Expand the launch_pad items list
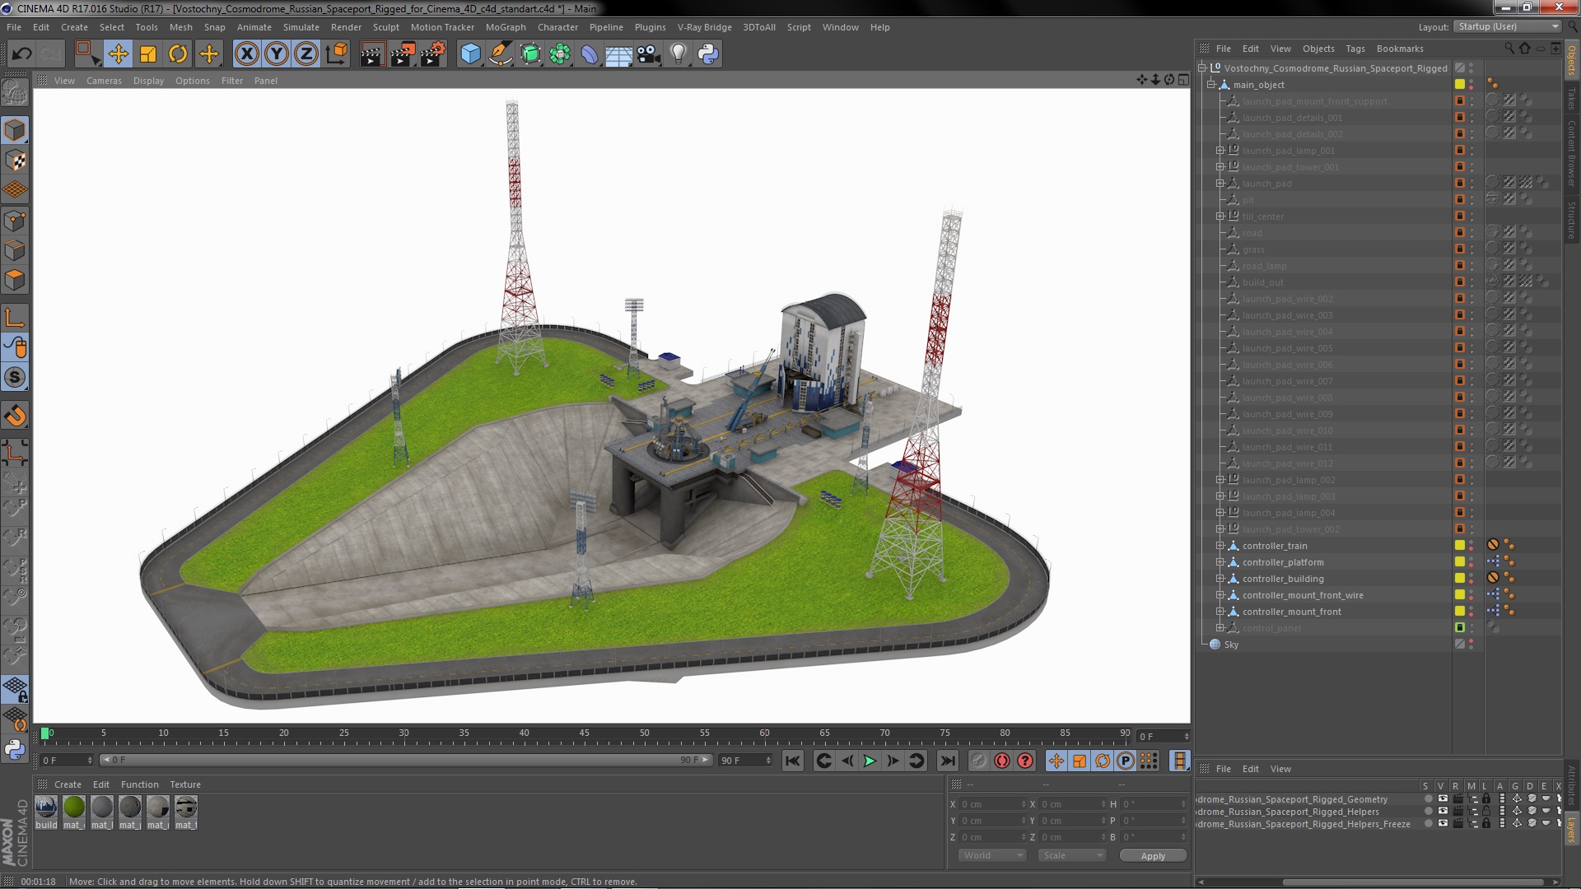The image size is (1581, 889). click(x=1219, y=183)
